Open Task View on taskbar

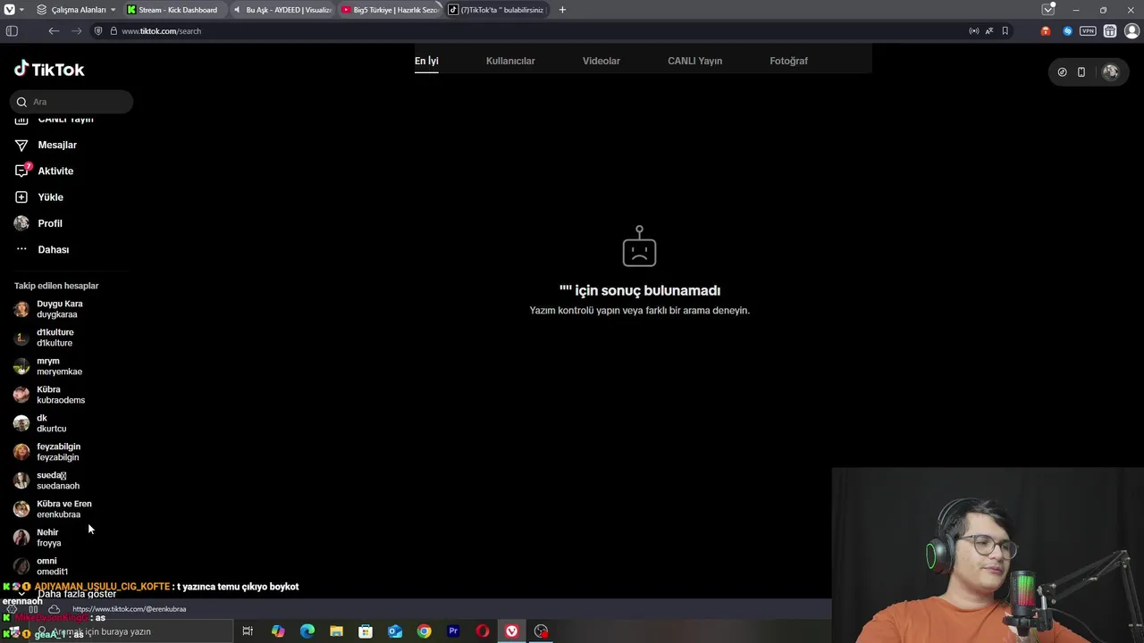[x=248, y=631]
